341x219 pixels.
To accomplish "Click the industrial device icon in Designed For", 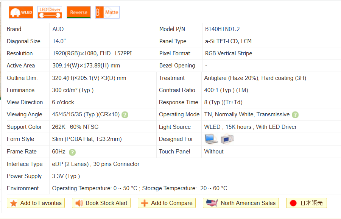I will (x=227, y=139).
